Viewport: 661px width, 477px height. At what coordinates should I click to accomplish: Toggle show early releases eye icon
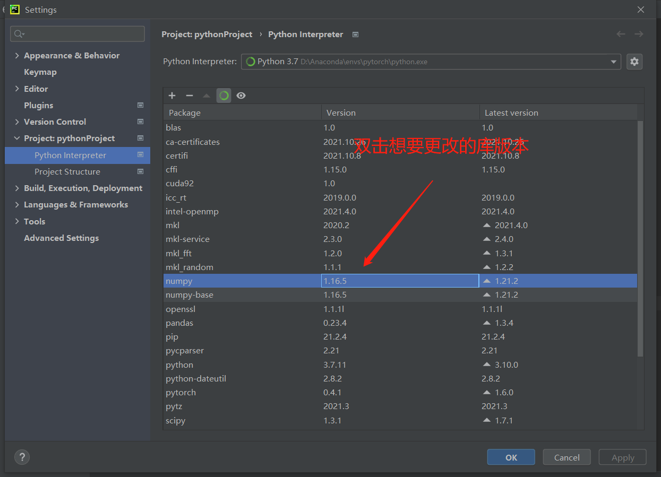click(x=241, y=96)
